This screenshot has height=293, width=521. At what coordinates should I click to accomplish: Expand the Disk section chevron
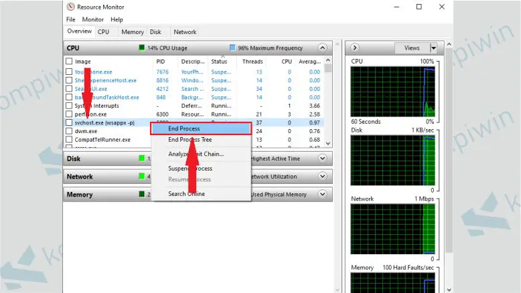pos(322,159)
